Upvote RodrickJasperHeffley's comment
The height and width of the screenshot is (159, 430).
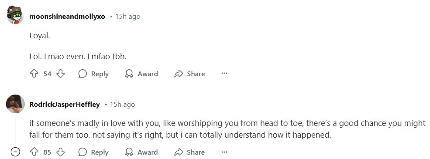pyautogui.click(x=34, y=152)
